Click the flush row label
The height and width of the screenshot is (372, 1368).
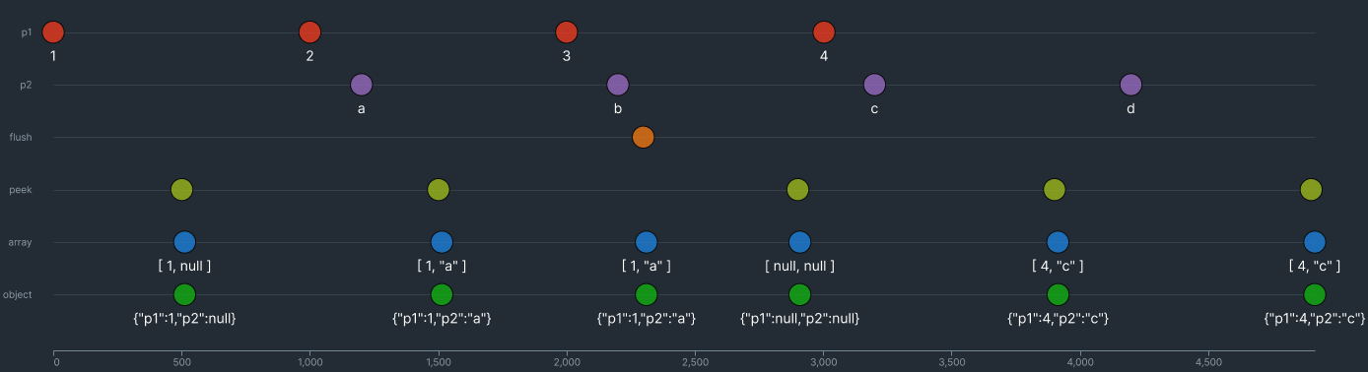pos(21,137)
